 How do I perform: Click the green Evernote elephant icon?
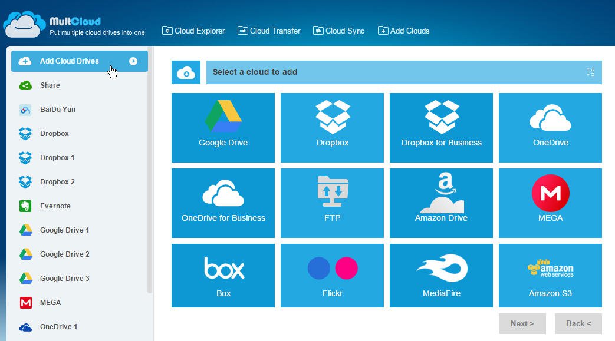[25, 206]
